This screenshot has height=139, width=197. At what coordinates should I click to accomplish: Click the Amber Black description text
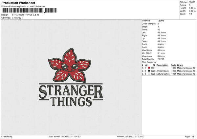tap(163, 71)
